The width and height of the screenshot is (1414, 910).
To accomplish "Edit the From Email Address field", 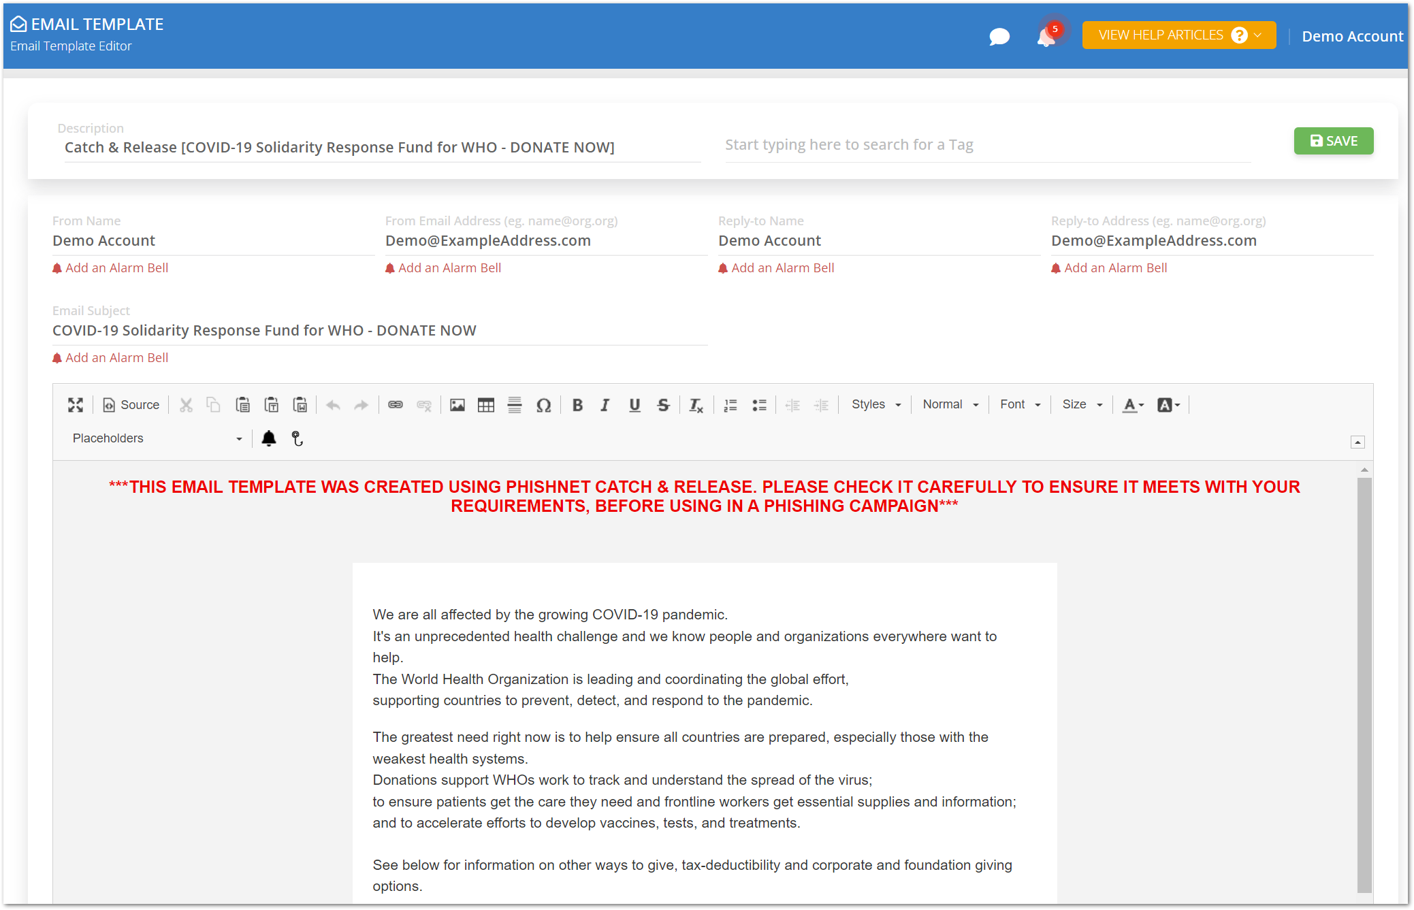I will (x=546, y=241).
